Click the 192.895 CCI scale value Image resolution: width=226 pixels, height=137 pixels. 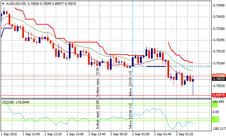[219, 102]
